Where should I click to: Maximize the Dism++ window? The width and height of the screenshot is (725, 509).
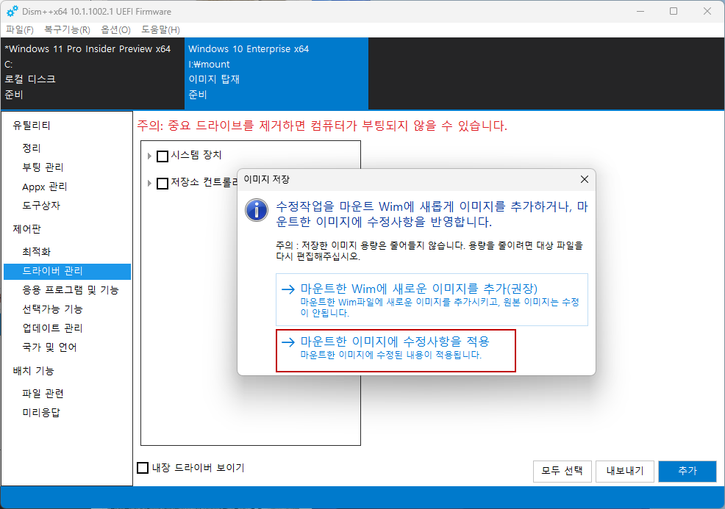[674, 11]
